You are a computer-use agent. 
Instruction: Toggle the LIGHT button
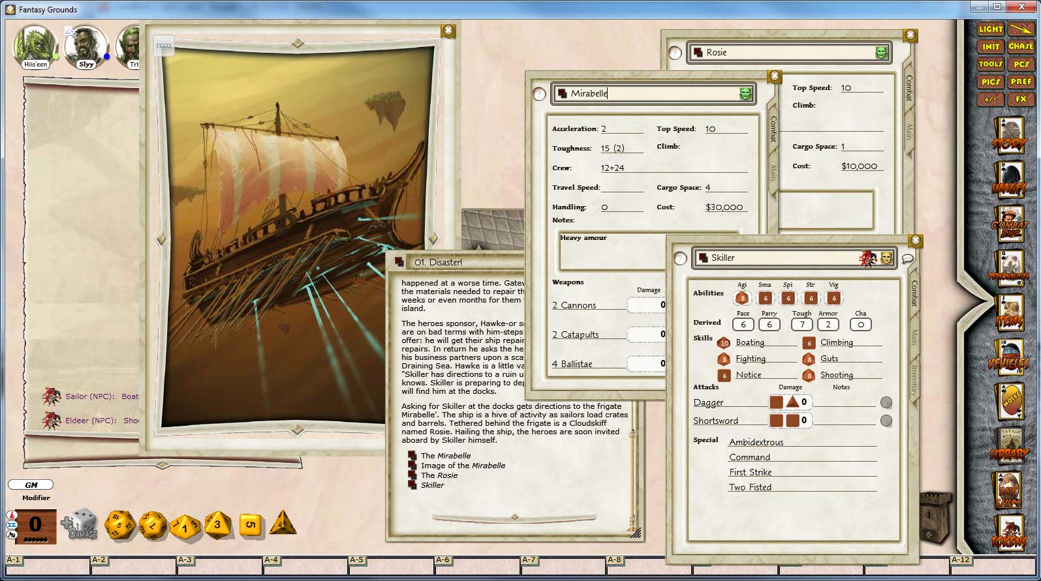[x=991, y=29]
